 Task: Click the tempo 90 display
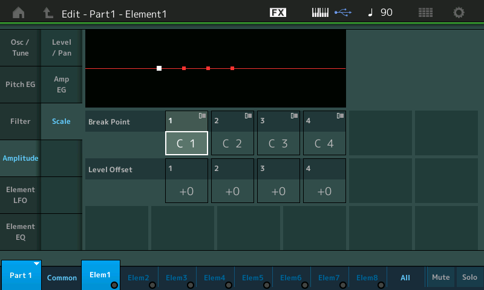pos(381,13)
